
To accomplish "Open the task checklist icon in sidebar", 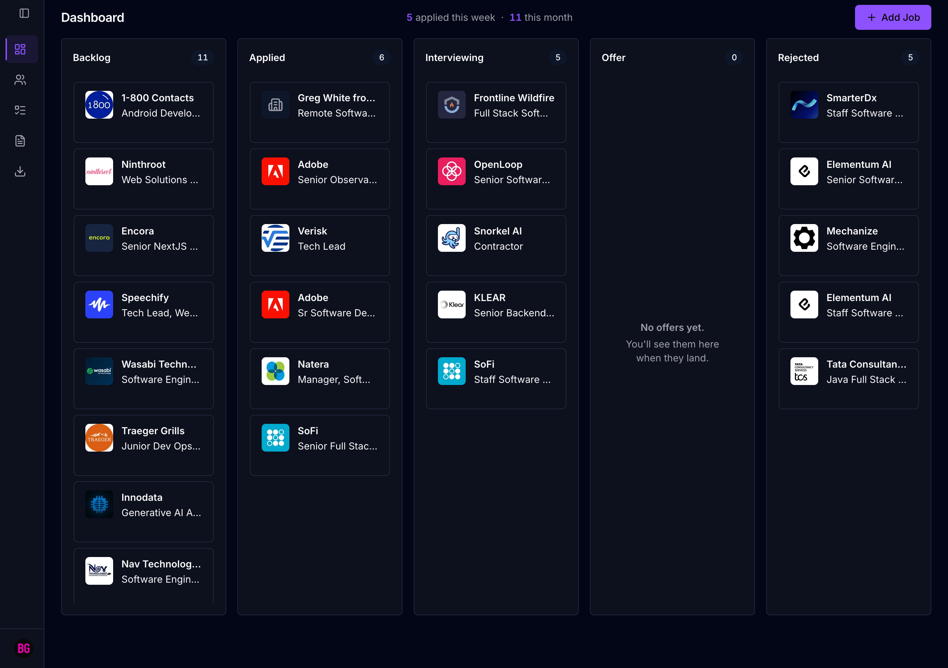I will click(x=20, y=110).
